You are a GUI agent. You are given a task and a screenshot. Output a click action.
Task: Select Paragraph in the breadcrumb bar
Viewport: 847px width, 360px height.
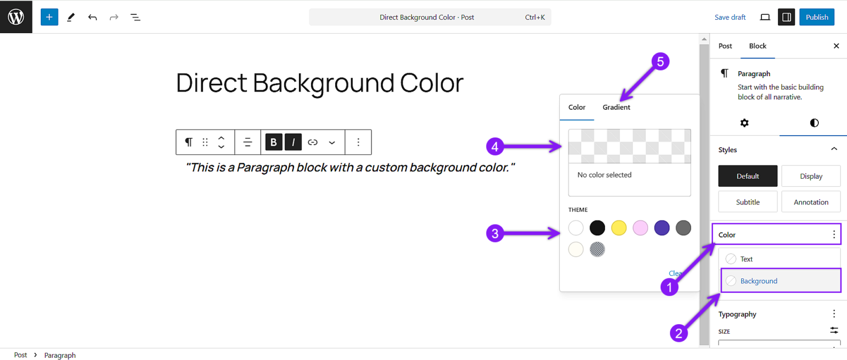(60, 355)
